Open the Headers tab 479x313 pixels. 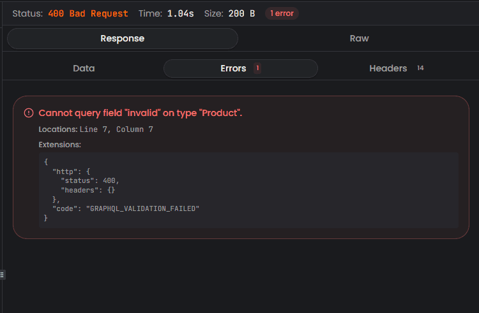pyautogui.click(x=396, y=68)
